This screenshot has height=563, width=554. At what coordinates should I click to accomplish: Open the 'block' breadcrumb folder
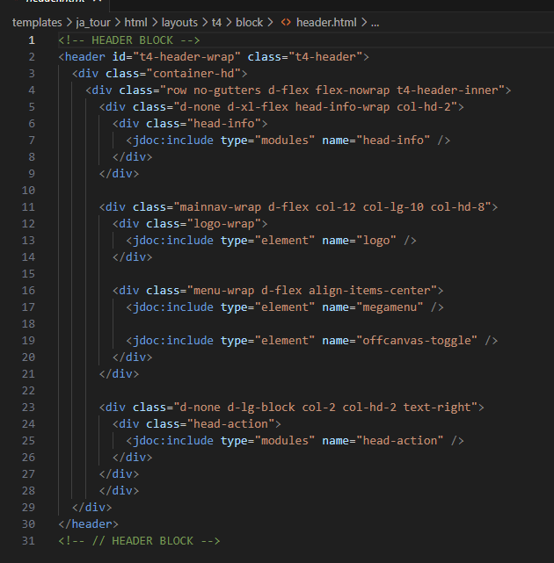(249, 22)
